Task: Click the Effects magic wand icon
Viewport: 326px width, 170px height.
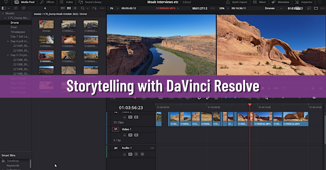Action: coord(42,2)
